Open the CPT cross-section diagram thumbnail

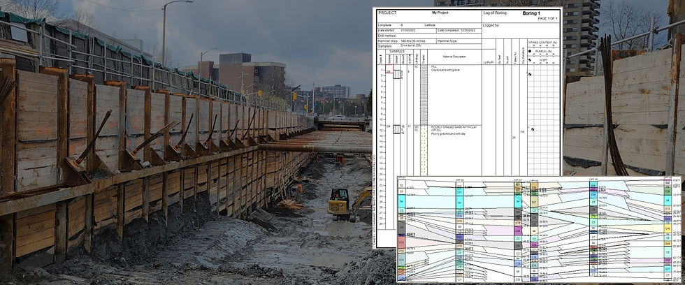pos(538,229)
